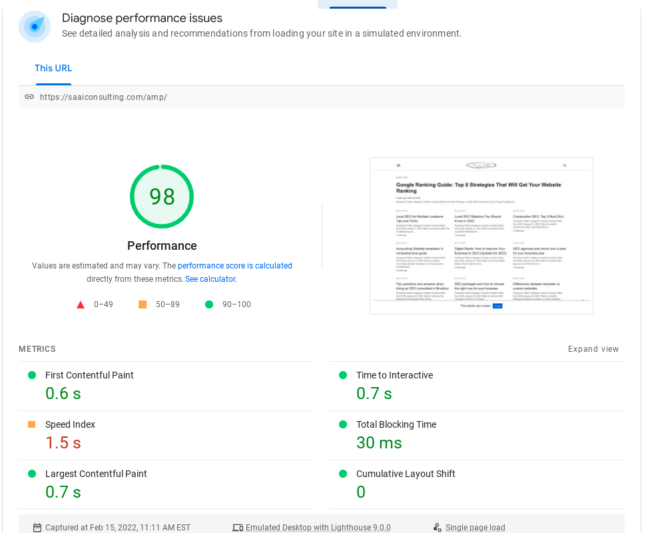Open the See calculator link
This screenshot has width=660, height=533.
pyautogui.click(x=210, y=279)
